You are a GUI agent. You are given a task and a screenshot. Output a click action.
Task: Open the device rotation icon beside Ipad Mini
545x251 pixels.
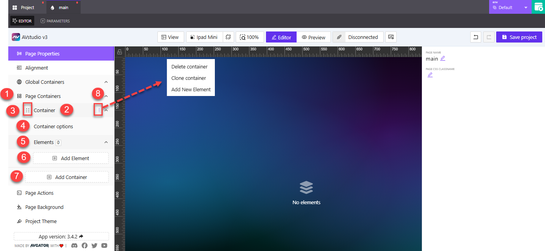(228, 37)
